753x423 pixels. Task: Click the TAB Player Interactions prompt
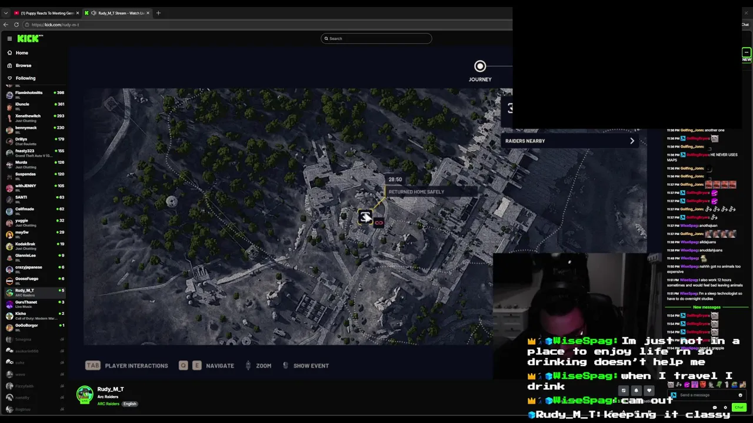[127, 365]
